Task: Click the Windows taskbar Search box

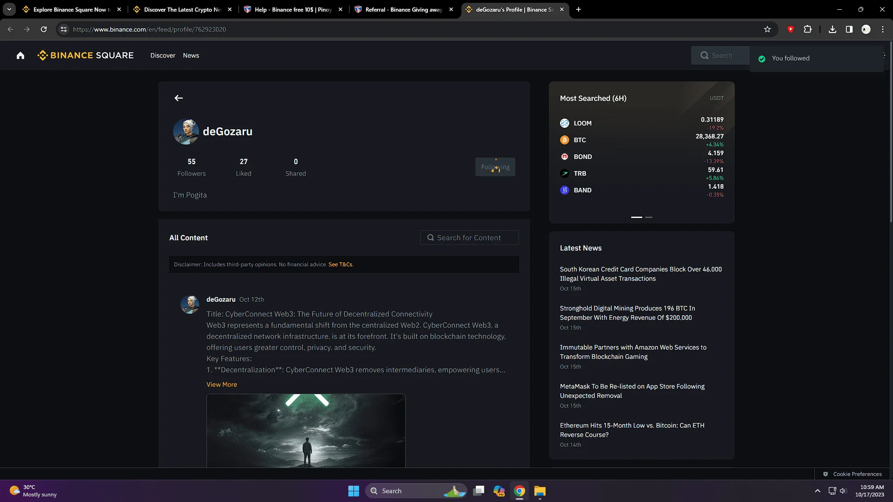Action: [x=416, y=491]
